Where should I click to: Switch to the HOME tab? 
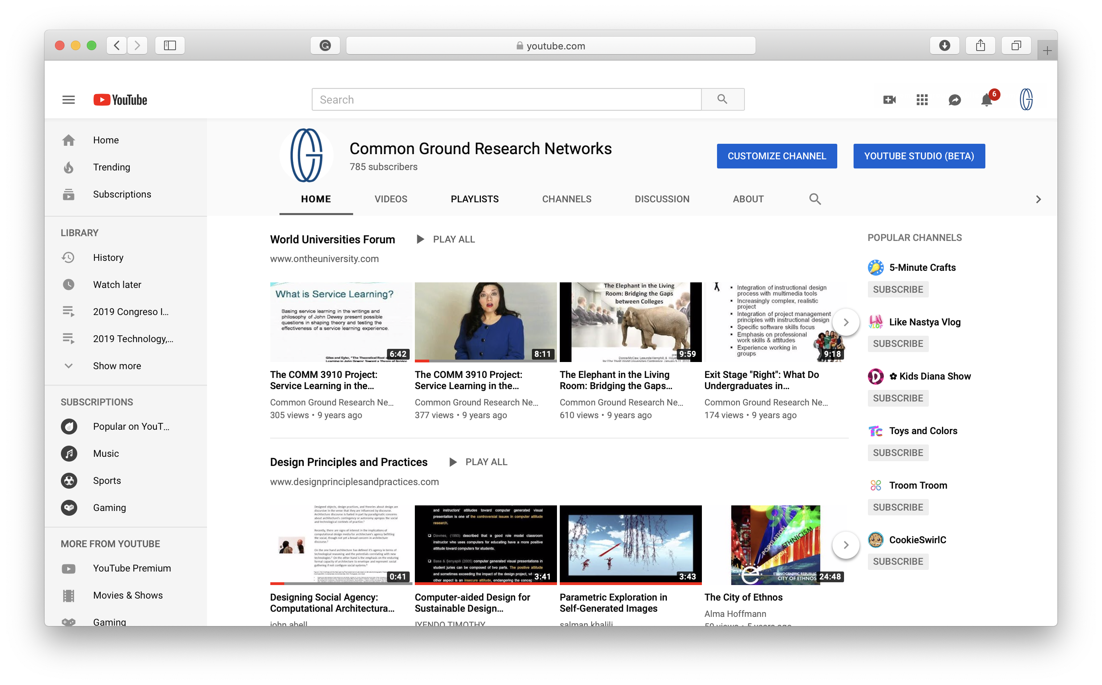pyautogui.click(x=316, y=199)
